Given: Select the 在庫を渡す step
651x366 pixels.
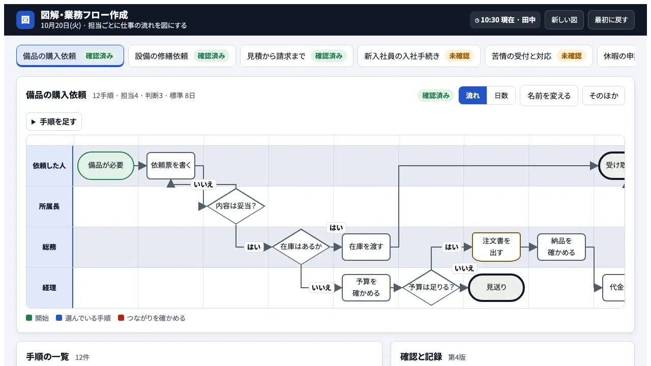Looking at the screenshot, I should tap(366, 247).
